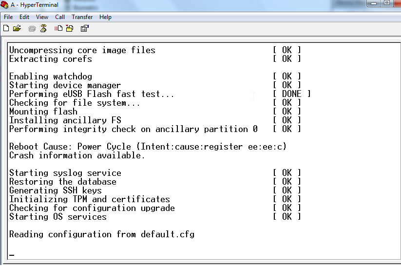
Task: Click 'Reading configuration from default.cfg' line
Action: click(102, 234)
